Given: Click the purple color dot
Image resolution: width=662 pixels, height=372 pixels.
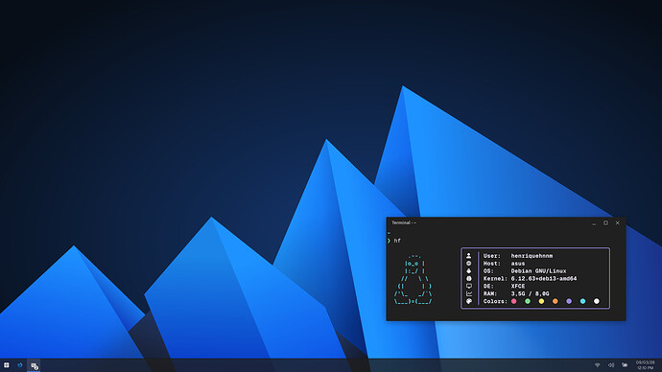Looking at the screenshot, I should [x=569, y=301].
